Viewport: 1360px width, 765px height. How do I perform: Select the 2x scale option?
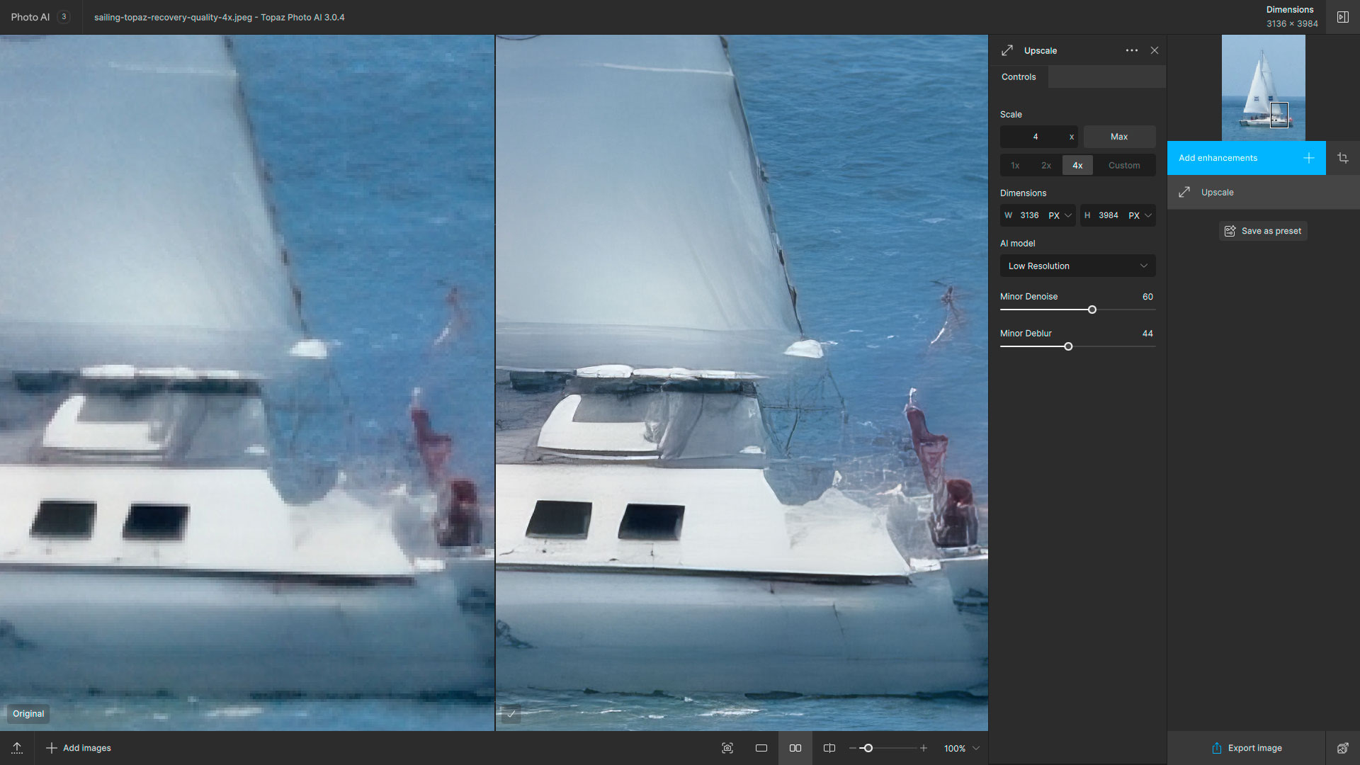pos(1045,165)
